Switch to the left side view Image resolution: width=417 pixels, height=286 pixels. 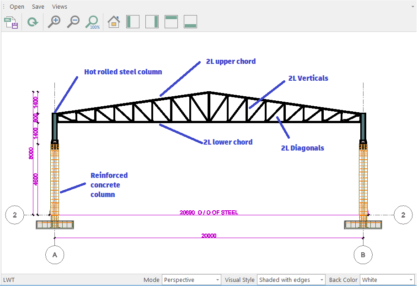[133, 21]
